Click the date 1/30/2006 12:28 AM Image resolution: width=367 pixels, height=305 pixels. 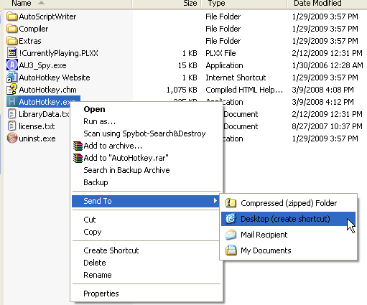click(x=327, y=65)
